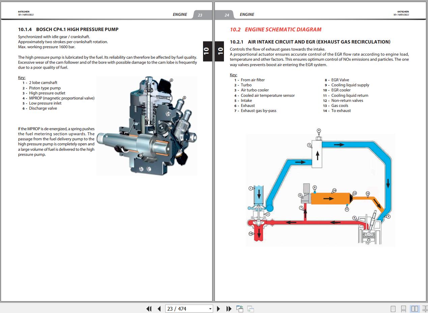Click key entry 'Low pressure inlet'

click(x=45, y=103)
